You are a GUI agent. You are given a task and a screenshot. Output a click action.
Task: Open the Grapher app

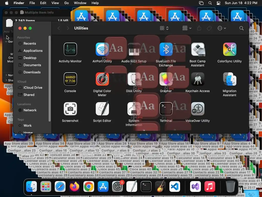pos(166,79)
